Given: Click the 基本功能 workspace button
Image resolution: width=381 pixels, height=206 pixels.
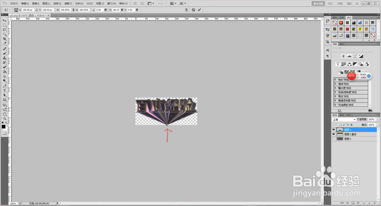Looking at the screenshot, I should pos(318,3).
